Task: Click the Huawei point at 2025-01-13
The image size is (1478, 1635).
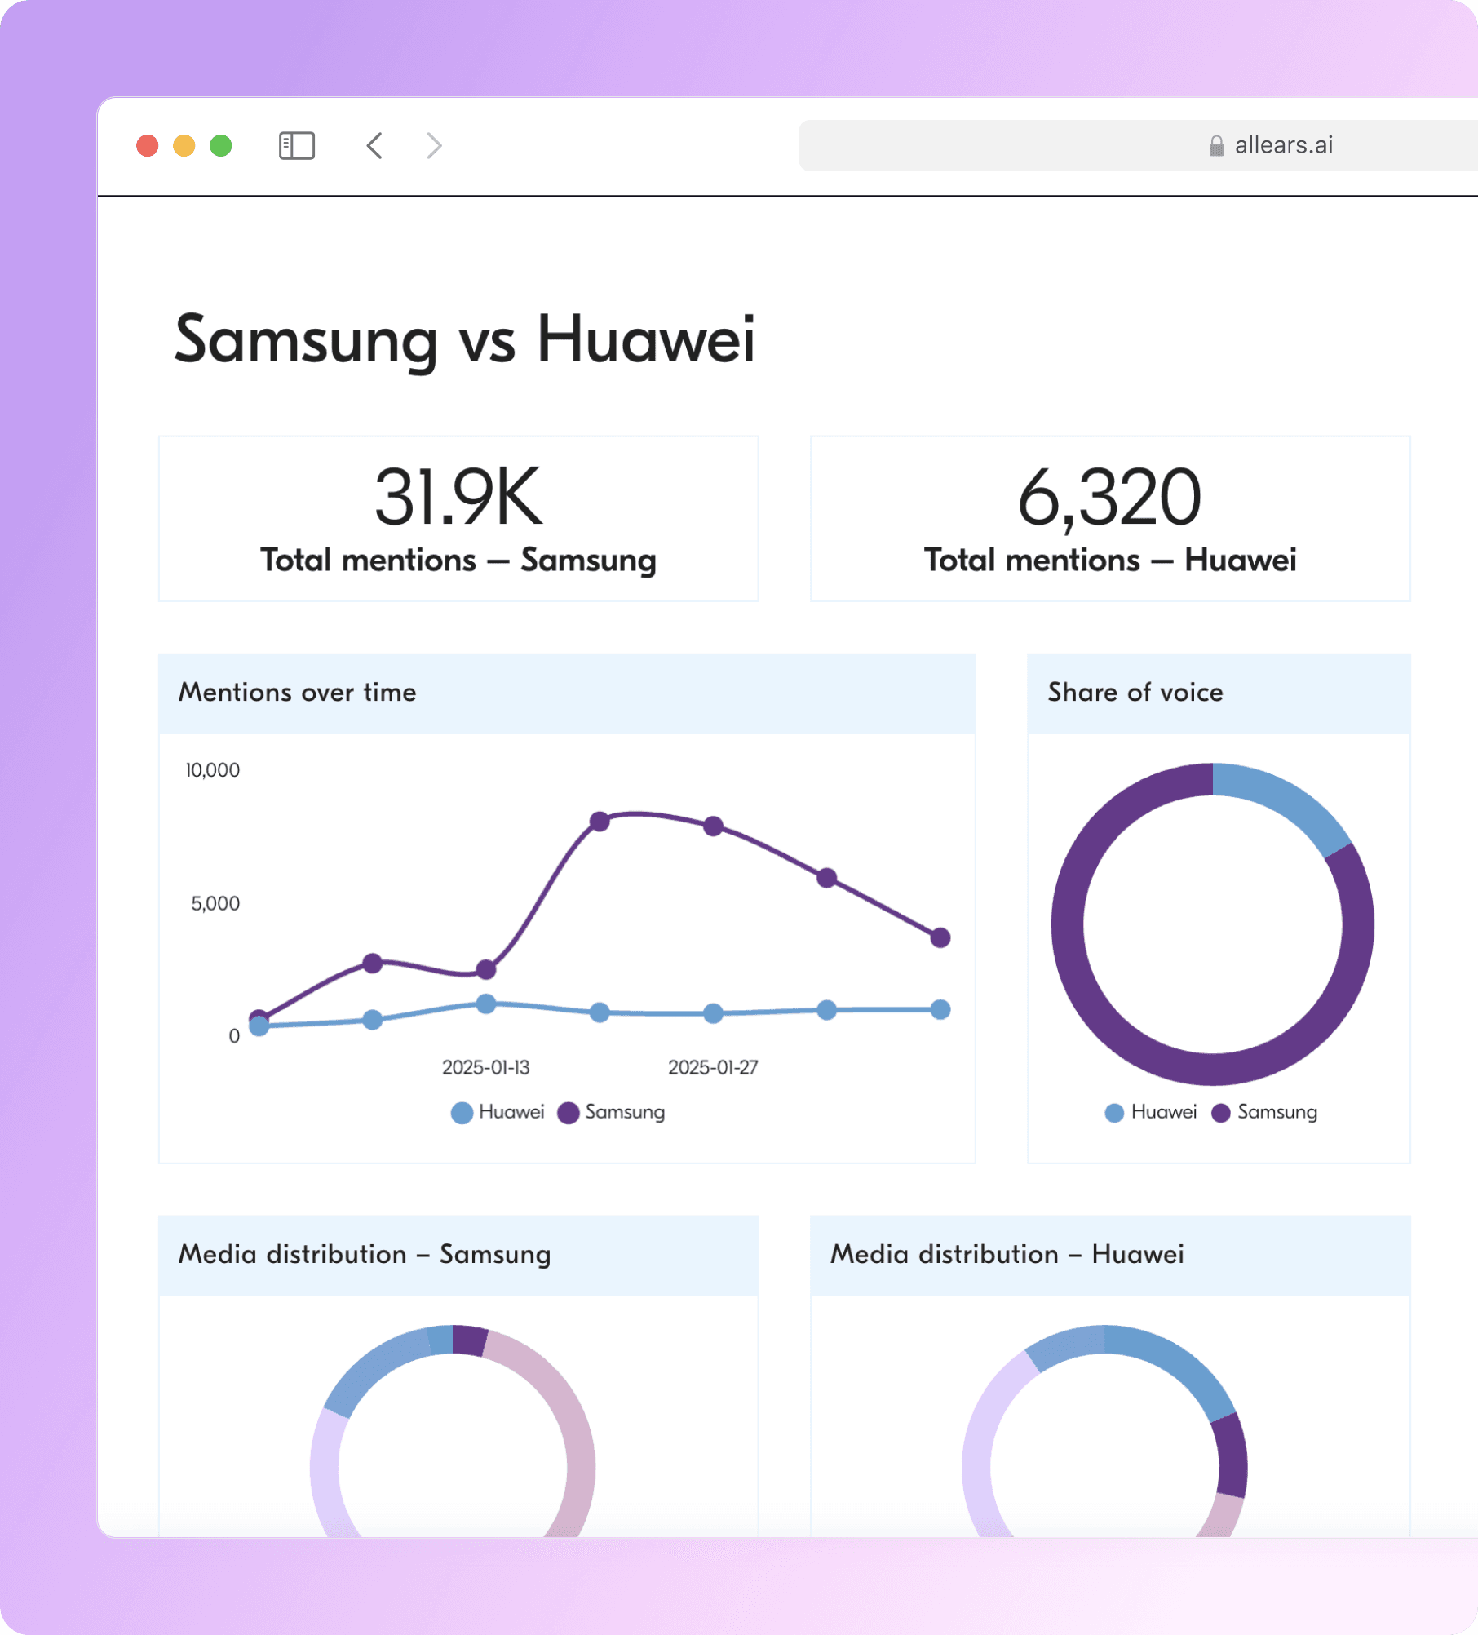Action: 486,1004
